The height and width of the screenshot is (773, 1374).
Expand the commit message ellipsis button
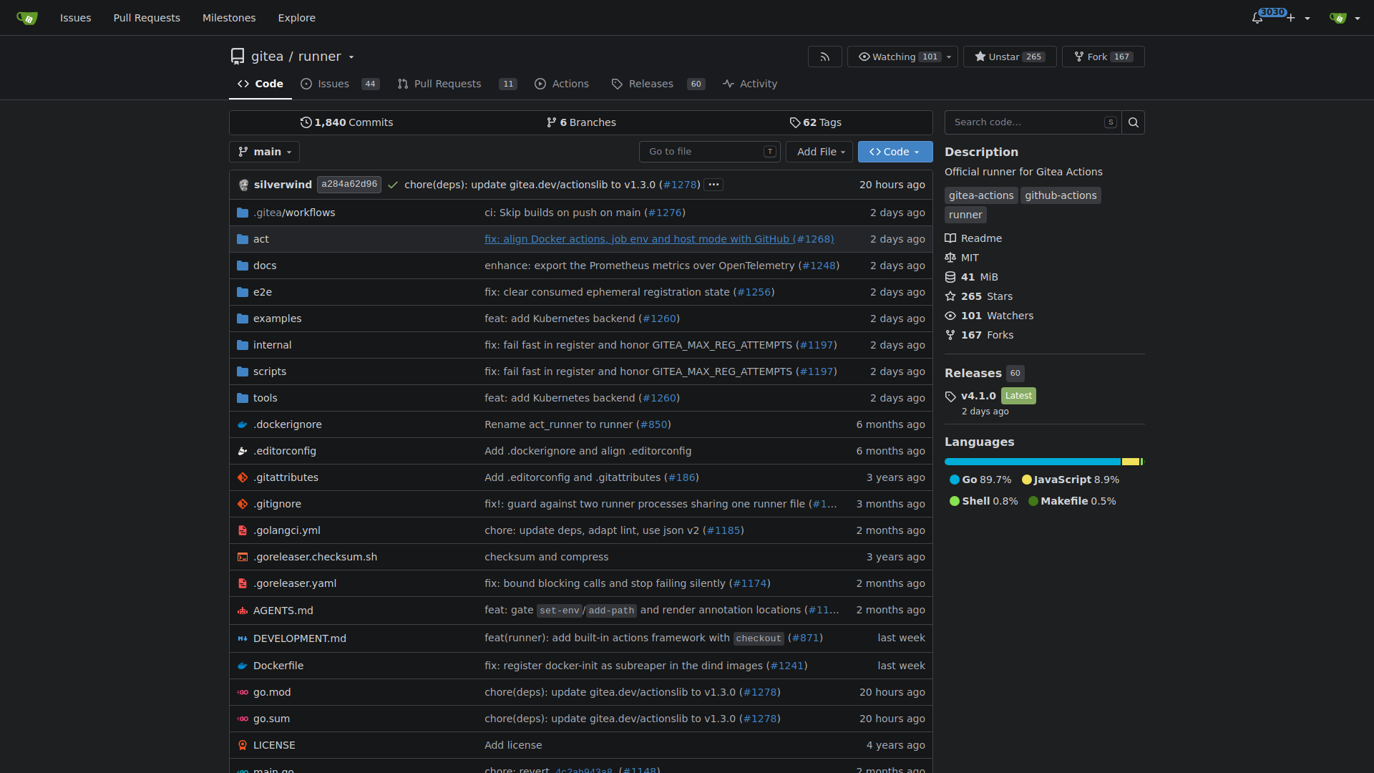pos(713,185)
